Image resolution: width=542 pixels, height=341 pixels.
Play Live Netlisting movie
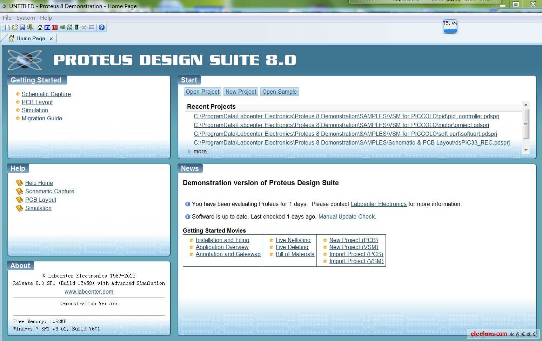293,240
